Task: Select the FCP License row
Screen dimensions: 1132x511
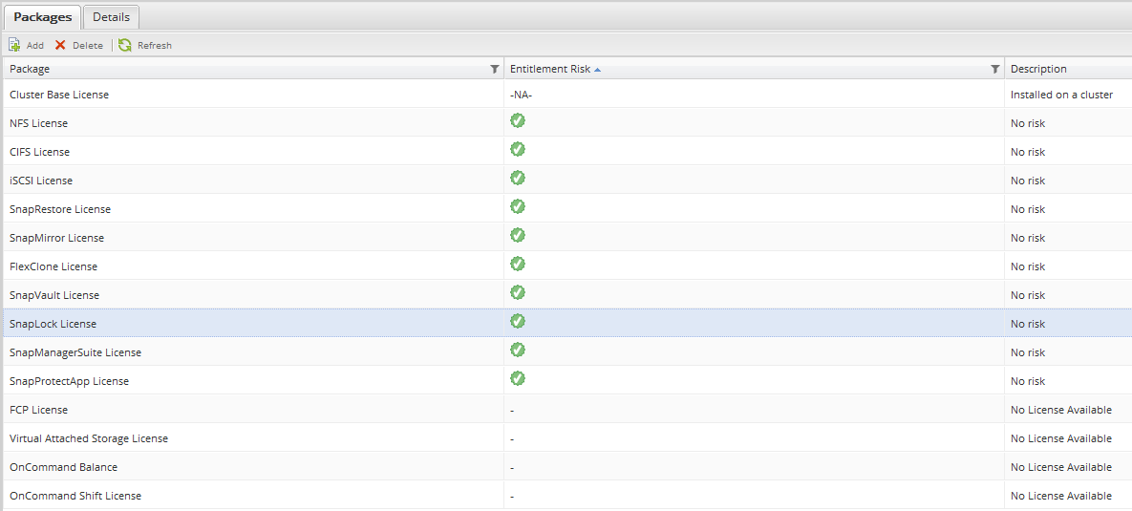Action: pyautogui.click(x=38, y=410)
